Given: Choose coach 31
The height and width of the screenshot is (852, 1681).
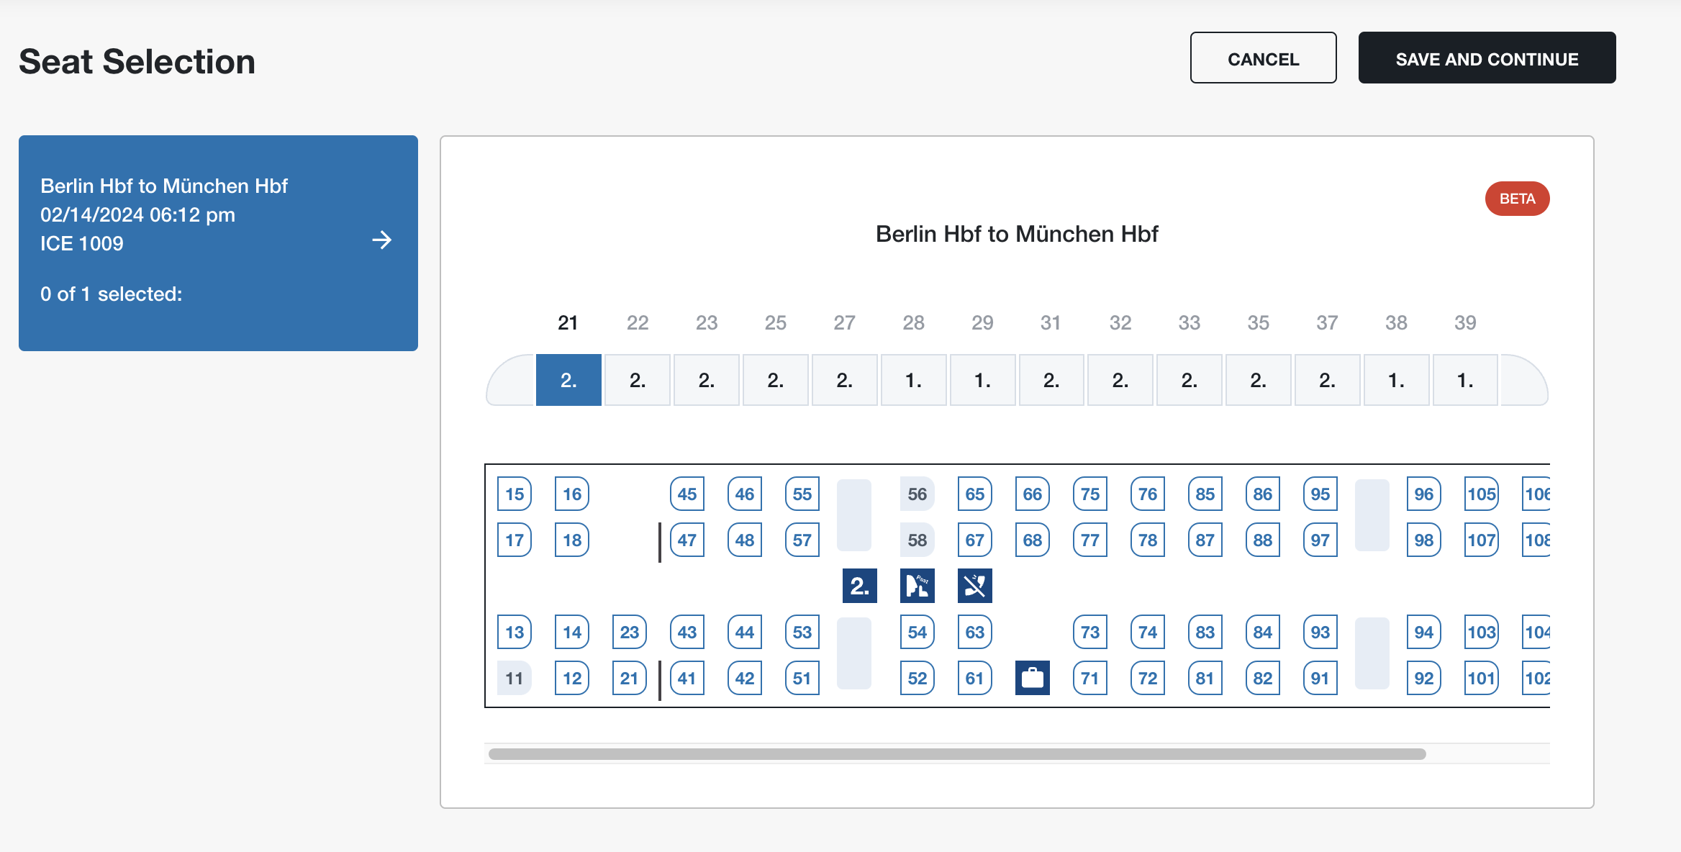Looking at the screenshot, I should coord(1051,380).
